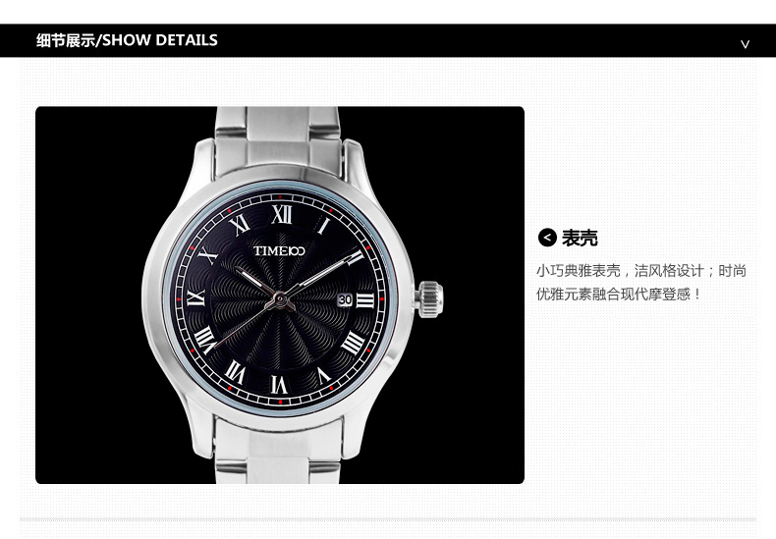This screenshot has height=539, width=776.
Task: Click the steel bracelet above the watch case
Action: [277, 140]
